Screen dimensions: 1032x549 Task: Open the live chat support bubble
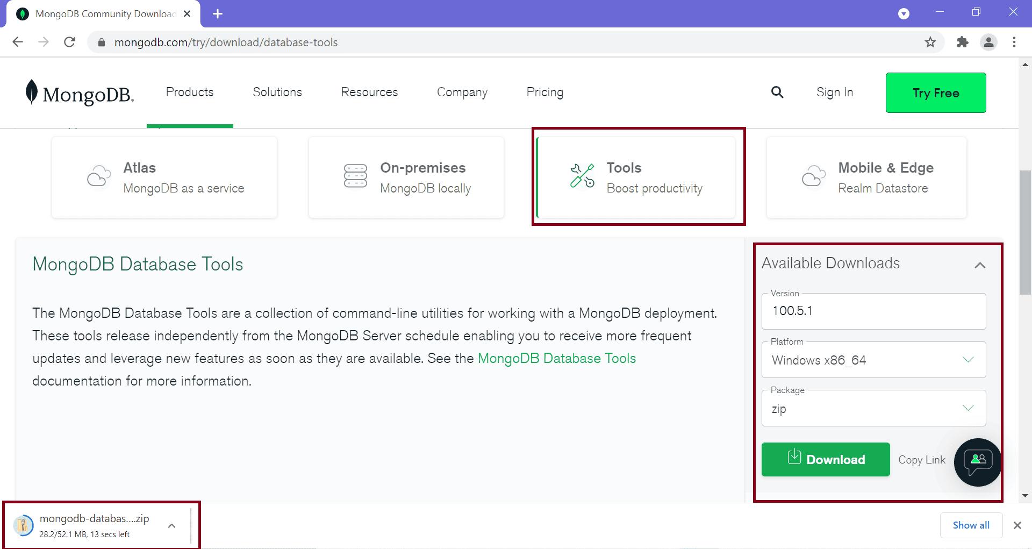click(977, 462)
